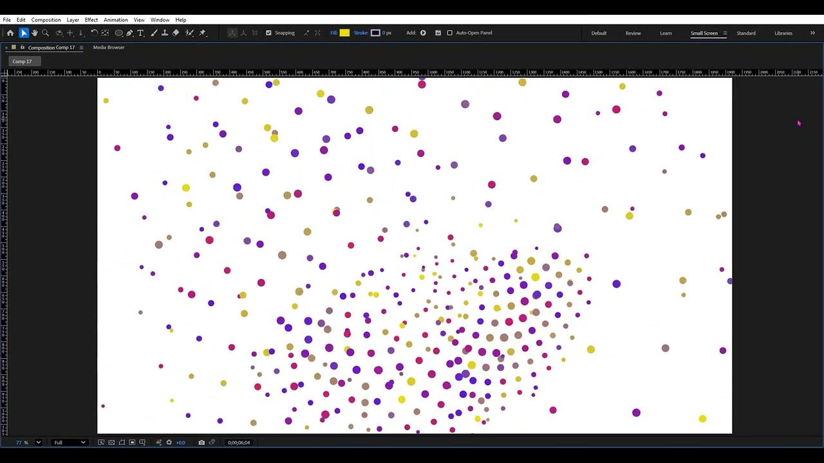Screen dimensions: 824x463
Task: Open the Animation menu
Action: pos(116,20)
